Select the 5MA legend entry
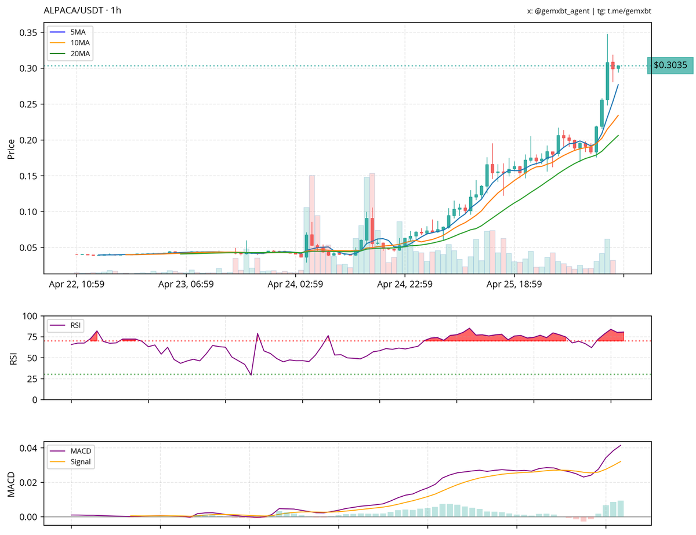This screenshot has width=696, height=535. coord(70,32)
